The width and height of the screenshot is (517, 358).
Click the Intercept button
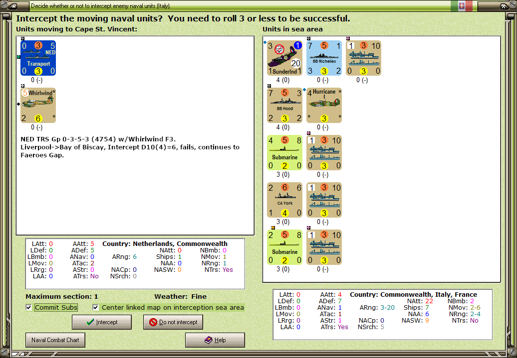point(102,322)
